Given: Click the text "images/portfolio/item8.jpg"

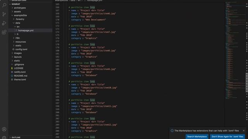Looking at the screenshot, I should tap(98, 51).
